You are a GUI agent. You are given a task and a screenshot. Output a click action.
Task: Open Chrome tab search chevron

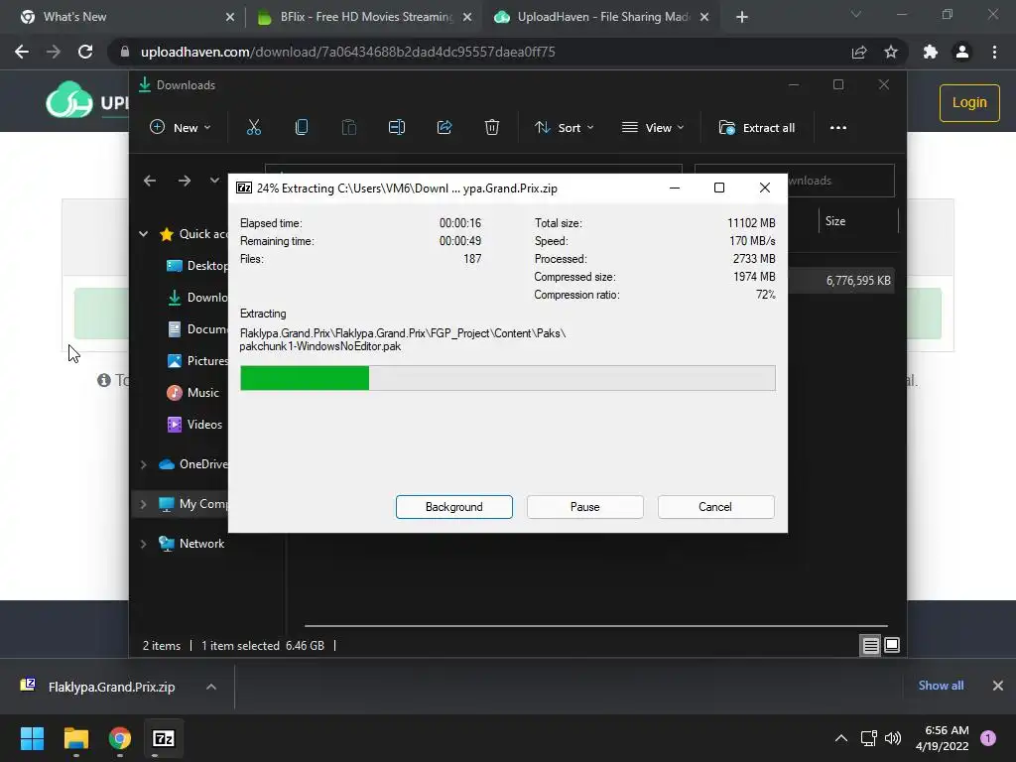pos(856,14)
